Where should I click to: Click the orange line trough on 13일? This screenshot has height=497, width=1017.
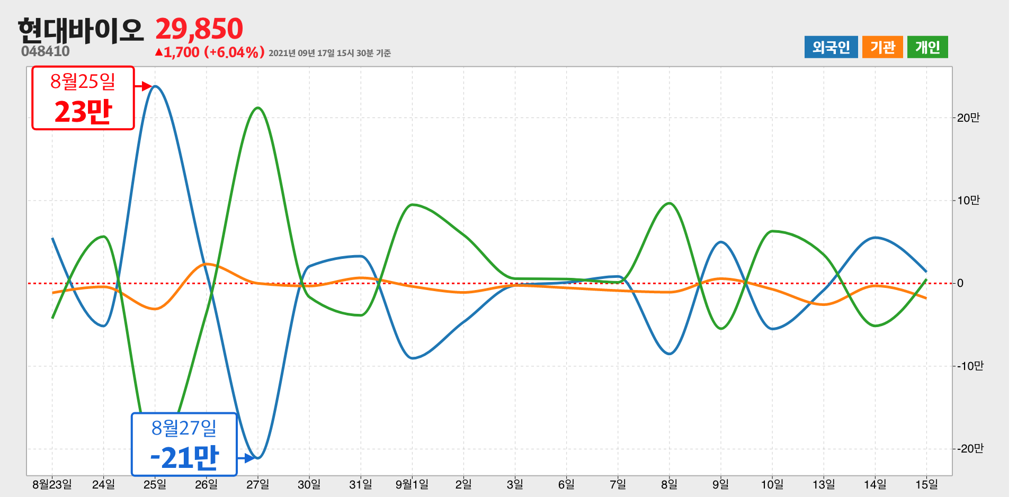pos(824,304)
